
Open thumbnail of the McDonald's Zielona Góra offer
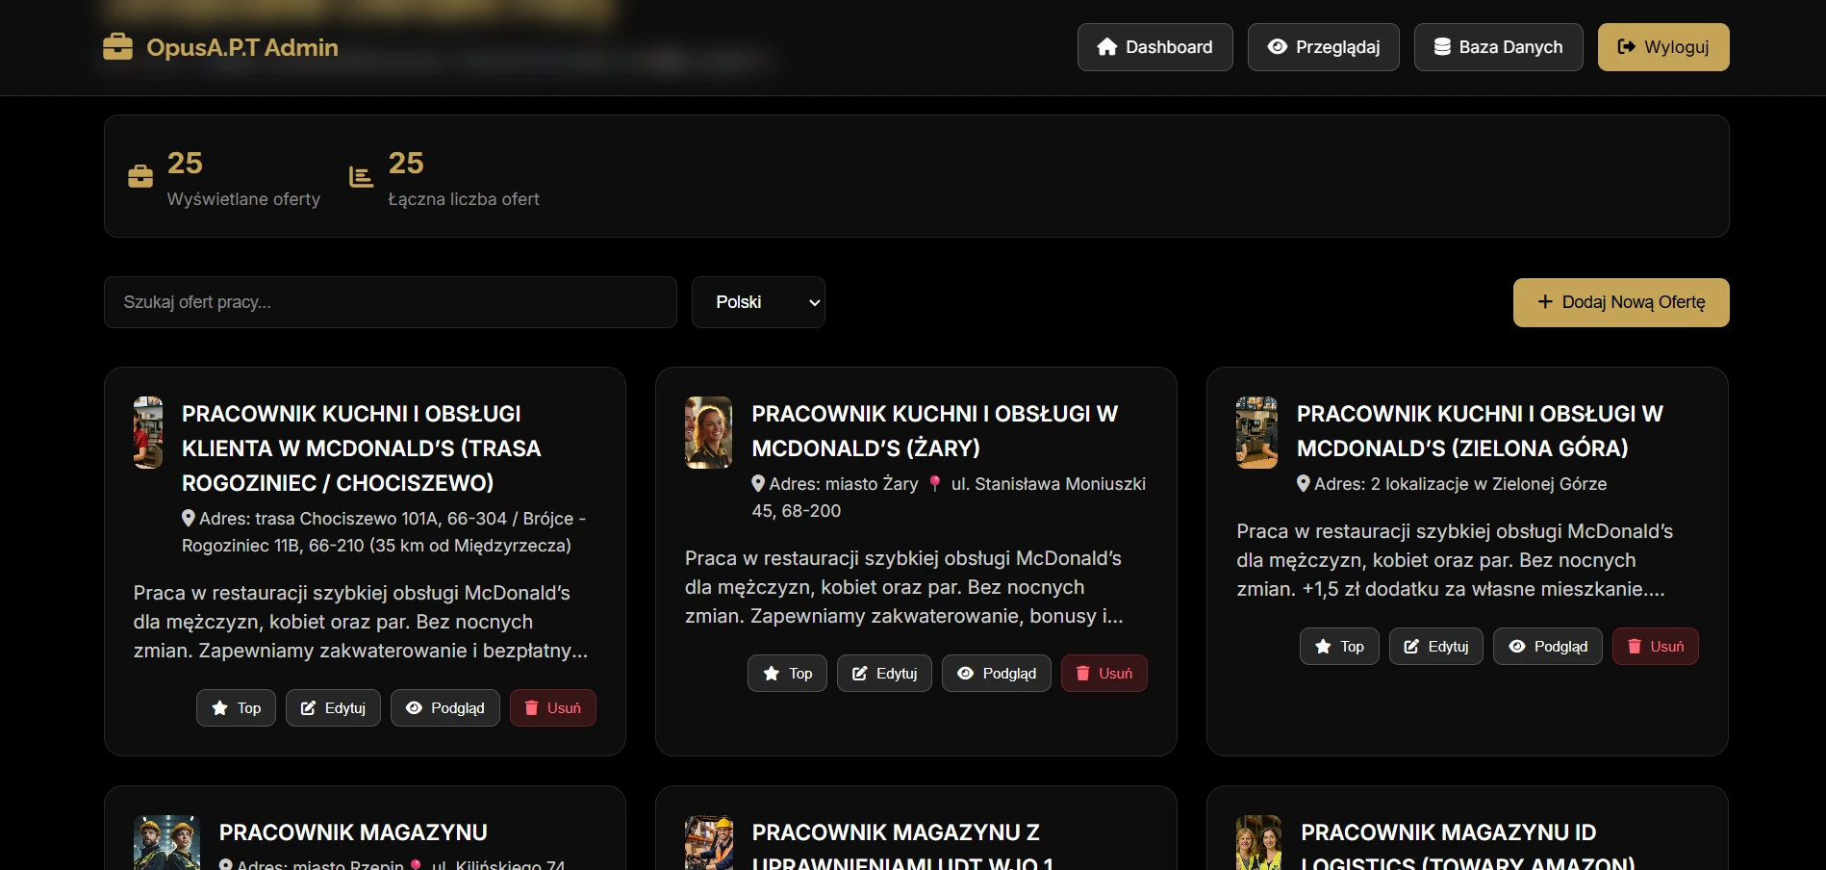1256,433
